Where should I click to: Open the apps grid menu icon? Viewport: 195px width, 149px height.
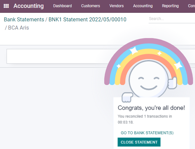(x=6, y=6)
